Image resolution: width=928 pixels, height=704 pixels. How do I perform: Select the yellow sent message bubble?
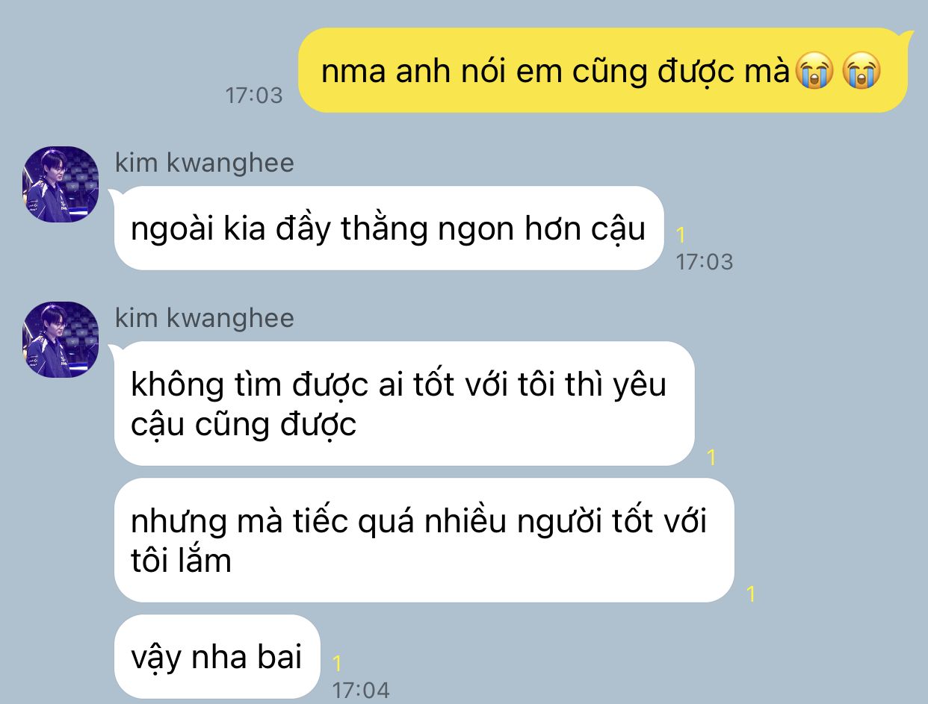(603, 70)
